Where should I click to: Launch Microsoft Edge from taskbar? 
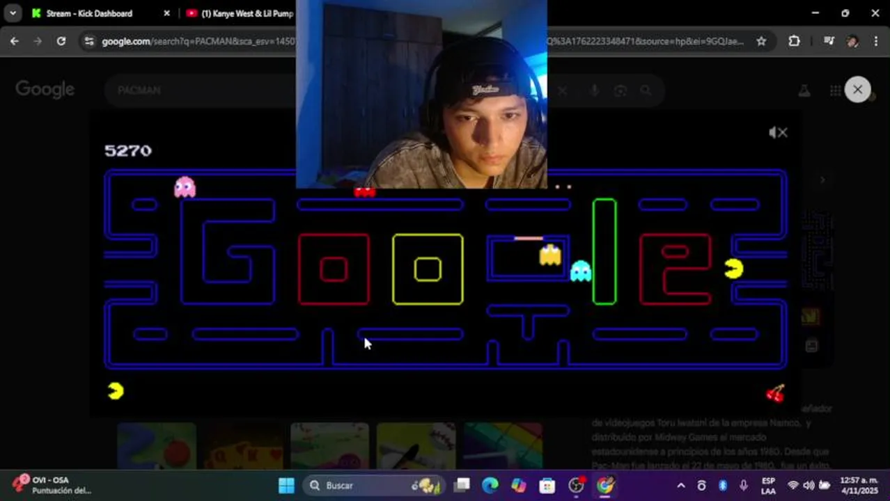click(490, 485)
